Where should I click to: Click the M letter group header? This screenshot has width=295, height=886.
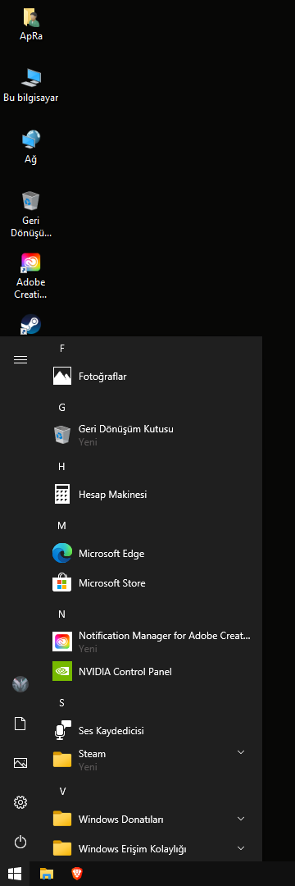pyautogui.click(x=62, y=526)
